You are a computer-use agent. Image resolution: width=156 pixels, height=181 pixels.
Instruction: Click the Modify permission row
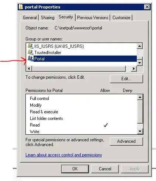(82, 105)
